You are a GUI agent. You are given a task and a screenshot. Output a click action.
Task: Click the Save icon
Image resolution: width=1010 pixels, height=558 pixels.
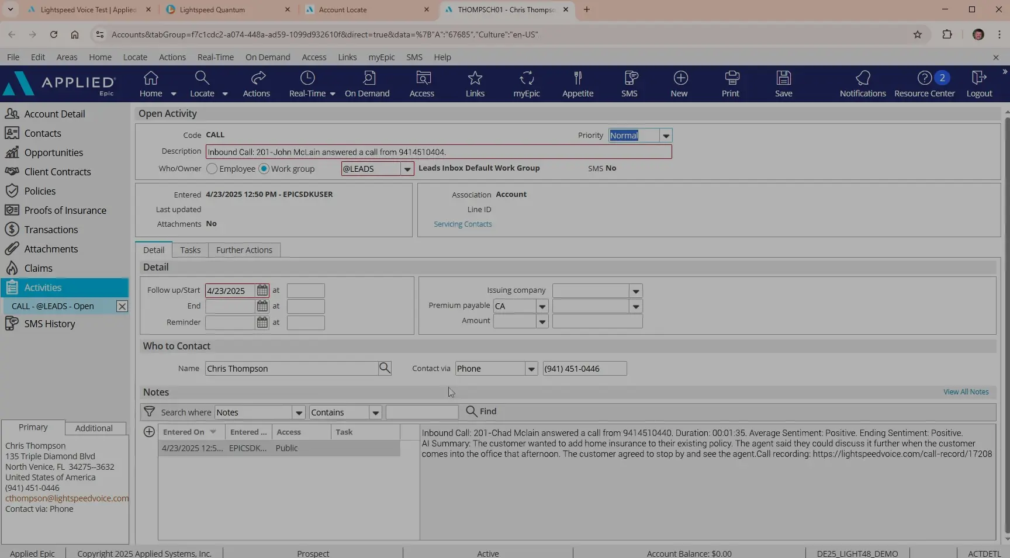pyautogui.click(x=783, y=84)
